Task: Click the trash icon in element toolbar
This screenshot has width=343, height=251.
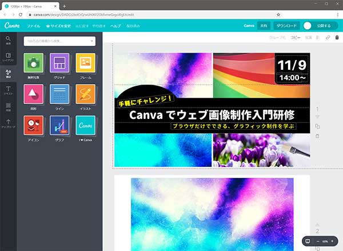Action: [x=337, y=37]
